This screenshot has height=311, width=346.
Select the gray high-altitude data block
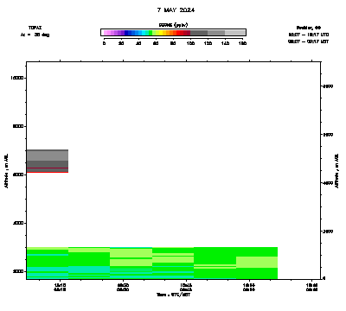[48, 160]
